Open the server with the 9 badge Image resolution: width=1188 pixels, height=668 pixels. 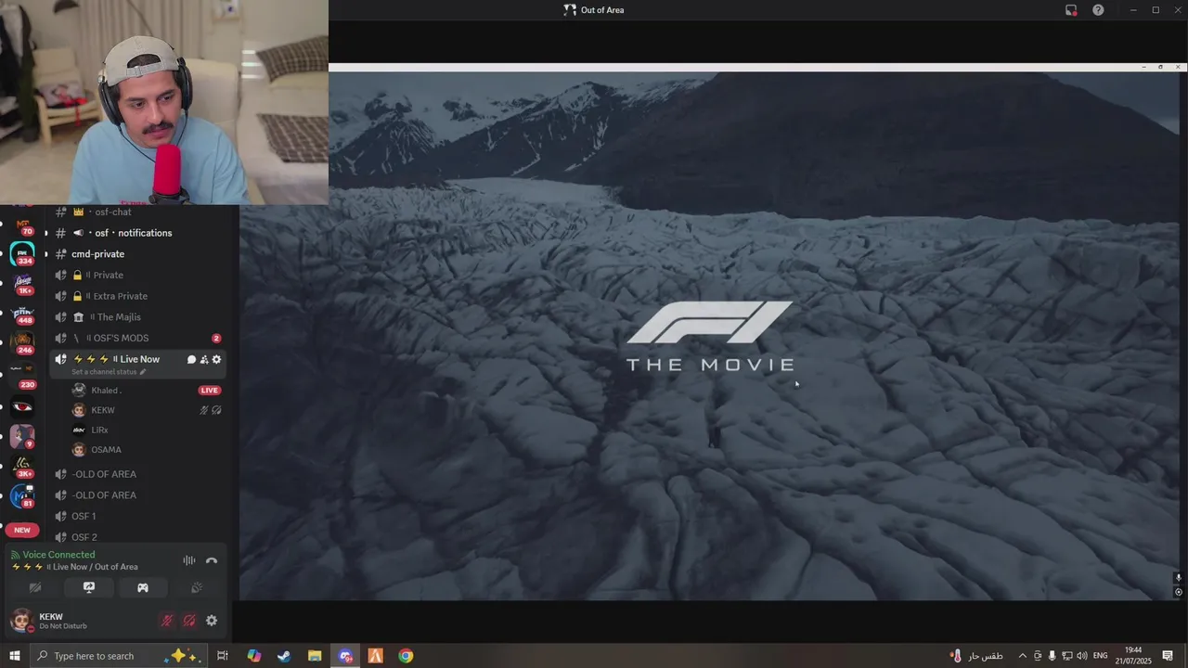coord(22,436)
